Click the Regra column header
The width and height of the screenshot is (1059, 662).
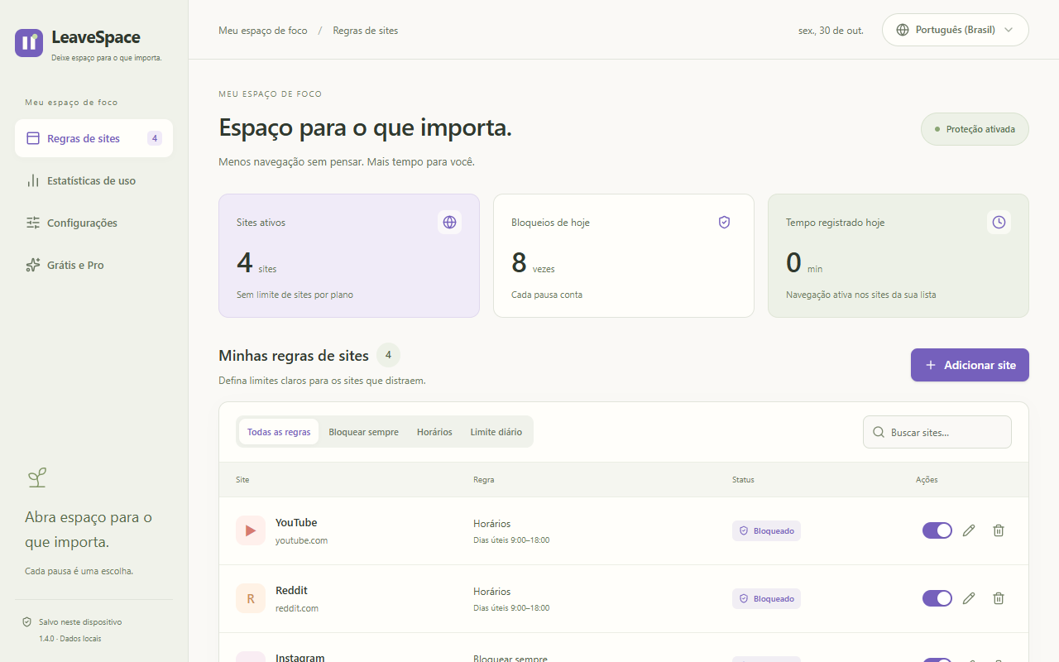(x=483, y=480)
